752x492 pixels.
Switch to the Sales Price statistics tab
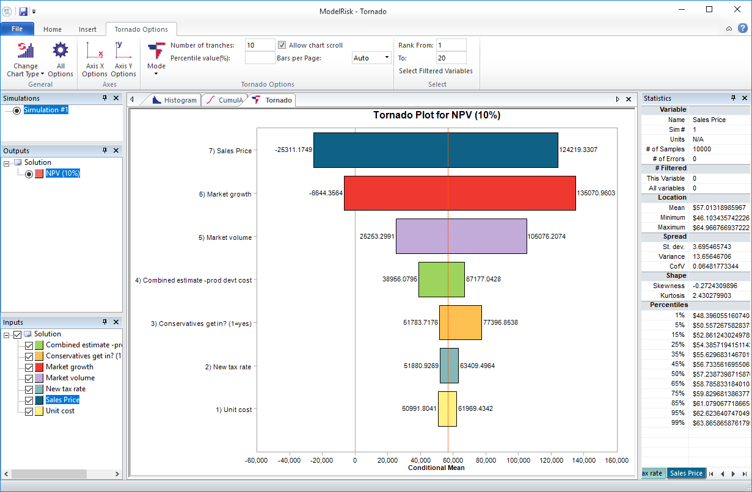tap(686, 473)
